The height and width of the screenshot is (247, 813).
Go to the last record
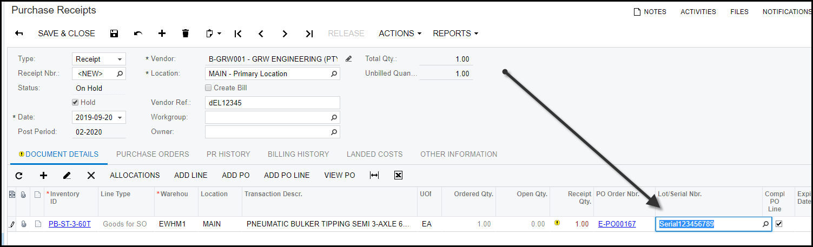309,34
